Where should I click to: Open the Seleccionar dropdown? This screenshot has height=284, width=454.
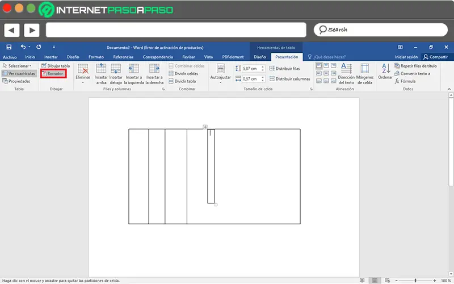coord(18,66)
